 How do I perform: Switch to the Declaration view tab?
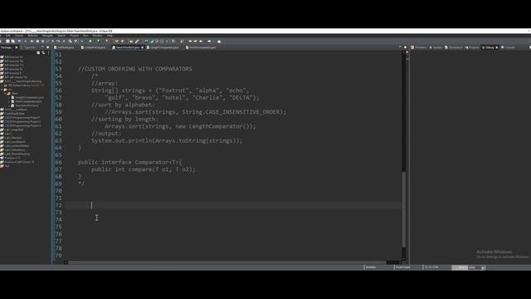454,47
